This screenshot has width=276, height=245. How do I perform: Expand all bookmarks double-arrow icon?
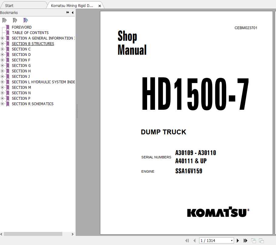click(67, 12)
